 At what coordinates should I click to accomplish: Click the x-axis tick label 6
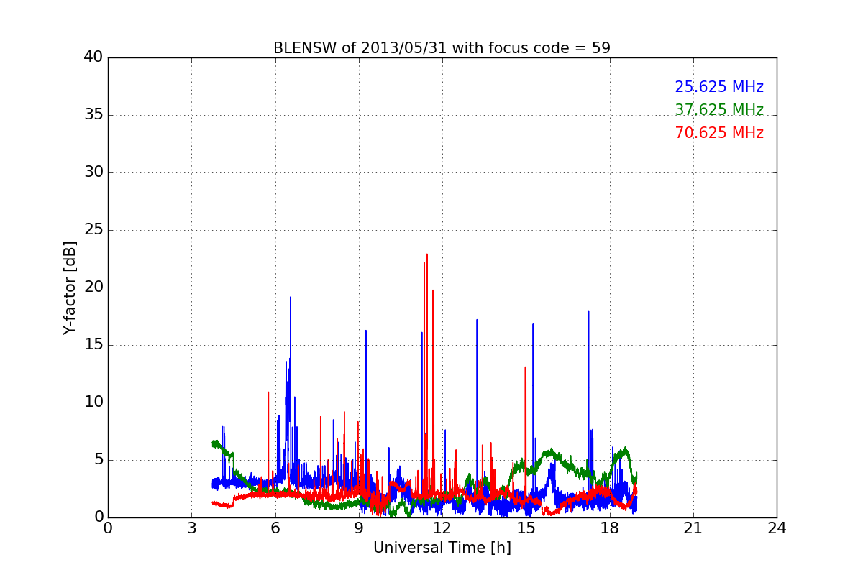[275, 528]
